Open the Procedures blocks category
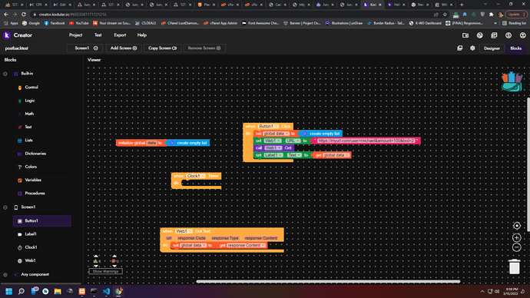The width and height of the screenshot is (530, 298). pos(35,194)
